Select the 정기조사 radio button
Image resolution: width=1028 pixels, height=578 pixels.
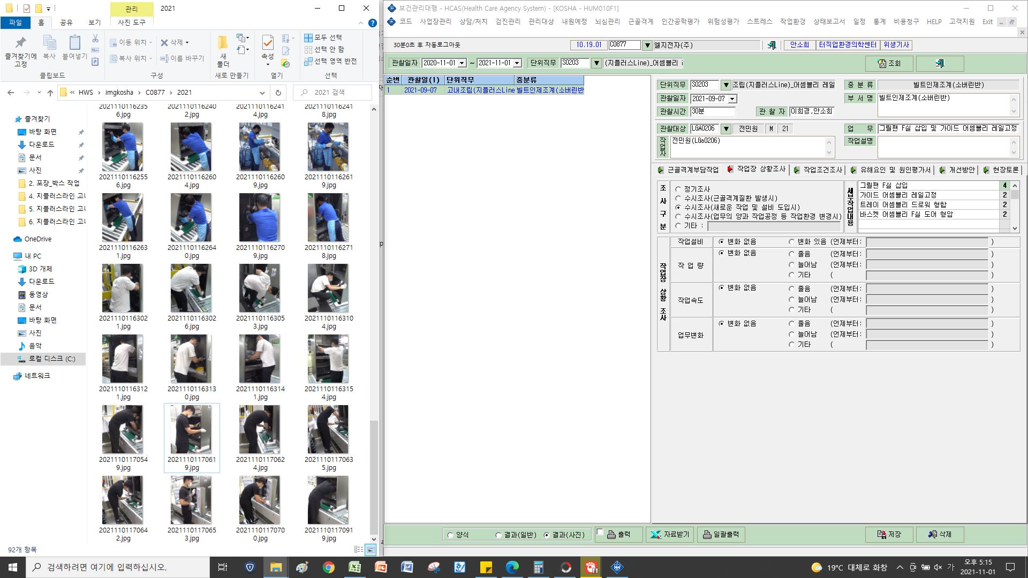pos(678,189)
